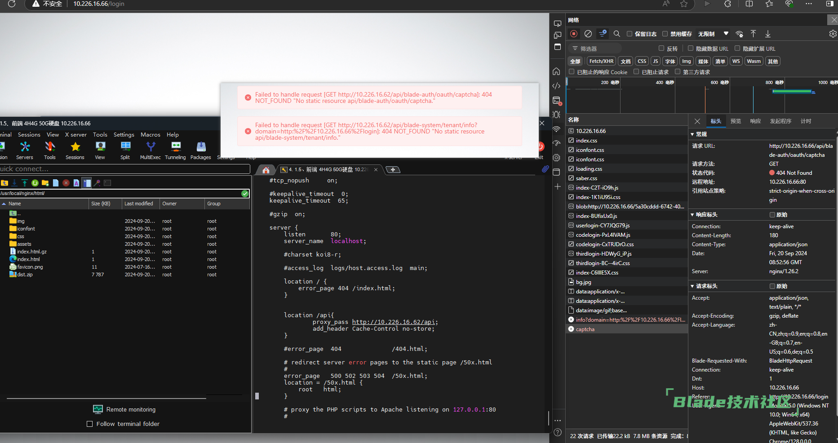Toggle blocked response cookies checkbox
The height and width of the screenshot is (443, 838).
(572, 71)
